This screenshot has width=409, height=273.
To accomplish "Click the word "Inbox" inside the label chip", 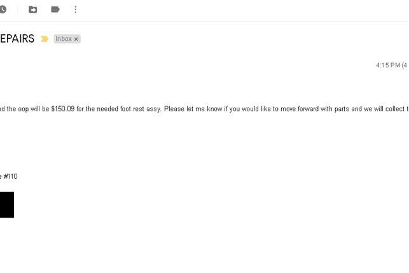I will [64, 39].
